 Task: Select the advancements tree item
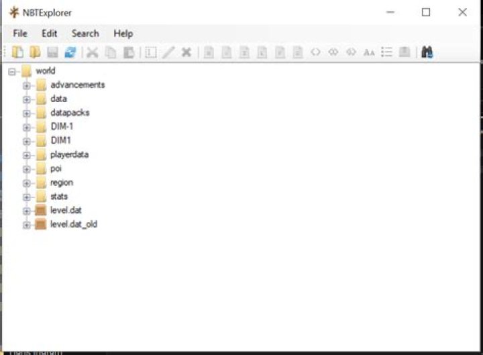pyautogui.click(x=78, y=85)
